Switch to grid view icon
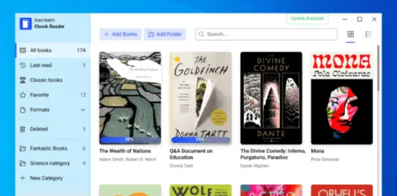The image size is (397, 196). tap(350, 34)
